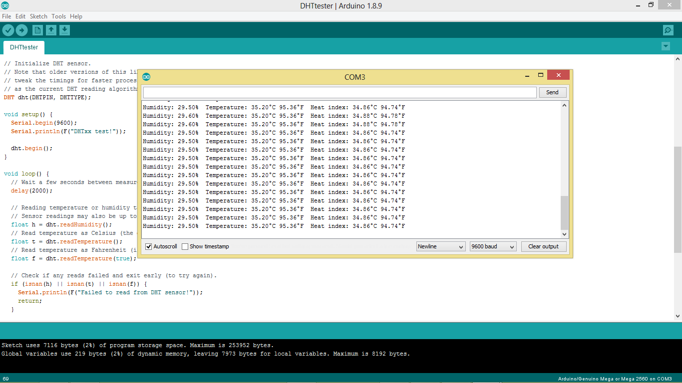Click serial output scrollbar up arrow
Screen dimensions: 682x383
565,105
